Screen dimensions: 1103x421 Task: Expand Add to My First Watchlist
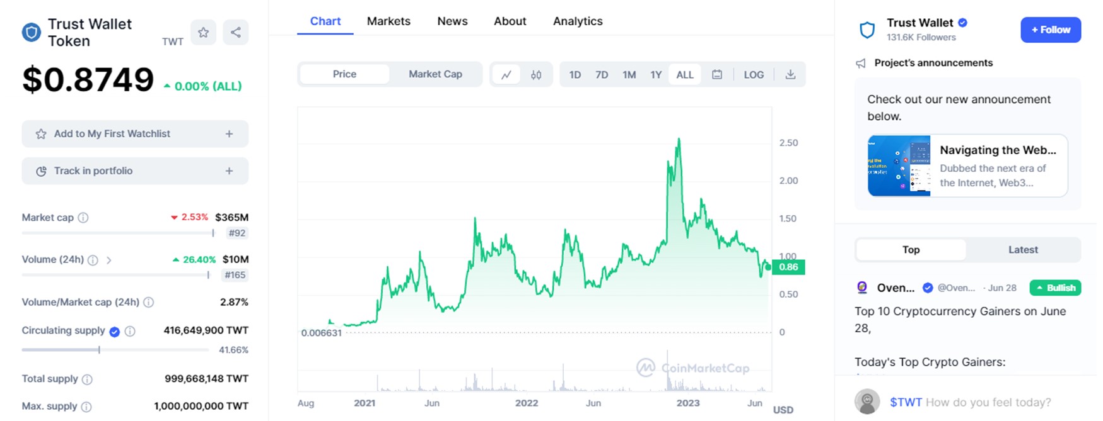229,134
